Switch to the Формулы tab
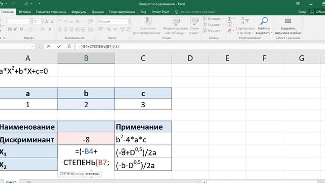The width and height of the screenshot is (325, 183). [79, 12]
